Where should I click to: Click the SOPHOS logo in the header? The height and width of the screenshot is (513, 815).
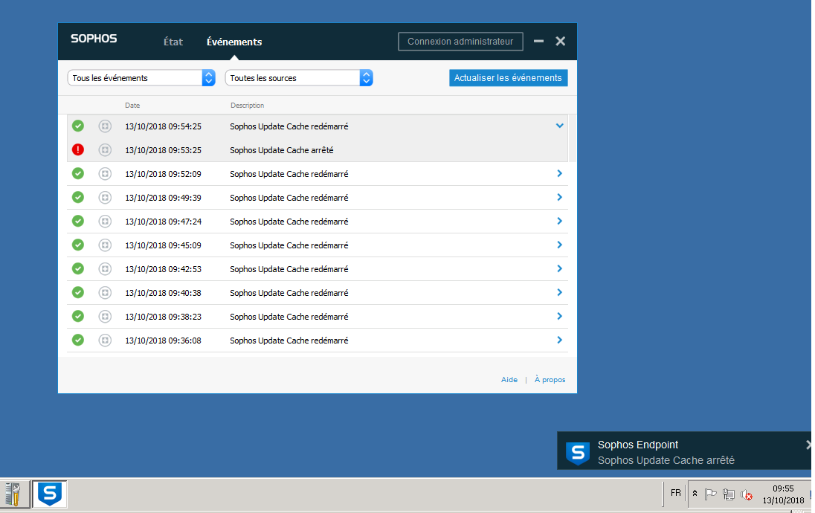pyautogui.click(x=94, y=39)
